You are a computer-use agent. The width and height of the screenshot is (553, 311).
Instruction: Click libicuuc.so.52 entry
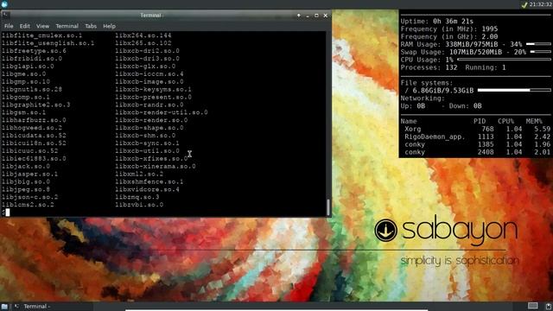tap(30, 151)
